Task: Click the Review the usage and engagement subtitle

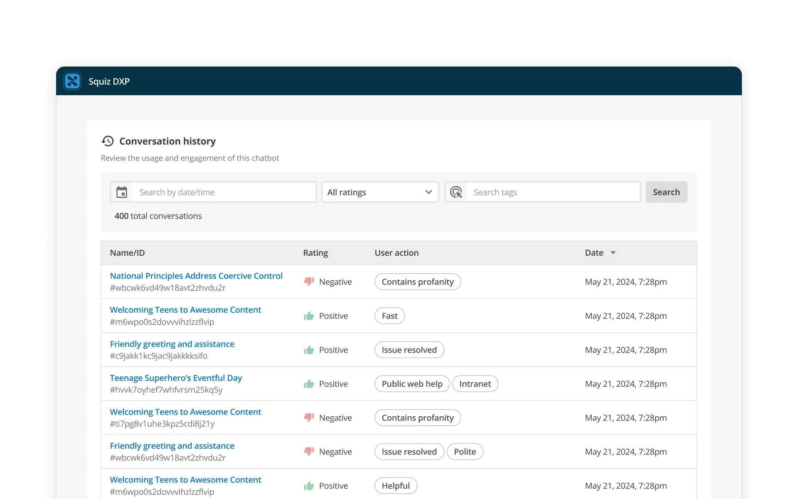Action: point(190,158)
